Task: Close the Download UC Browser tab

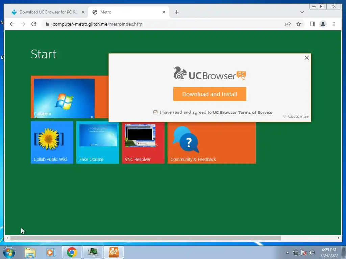Action: point(83,12)
